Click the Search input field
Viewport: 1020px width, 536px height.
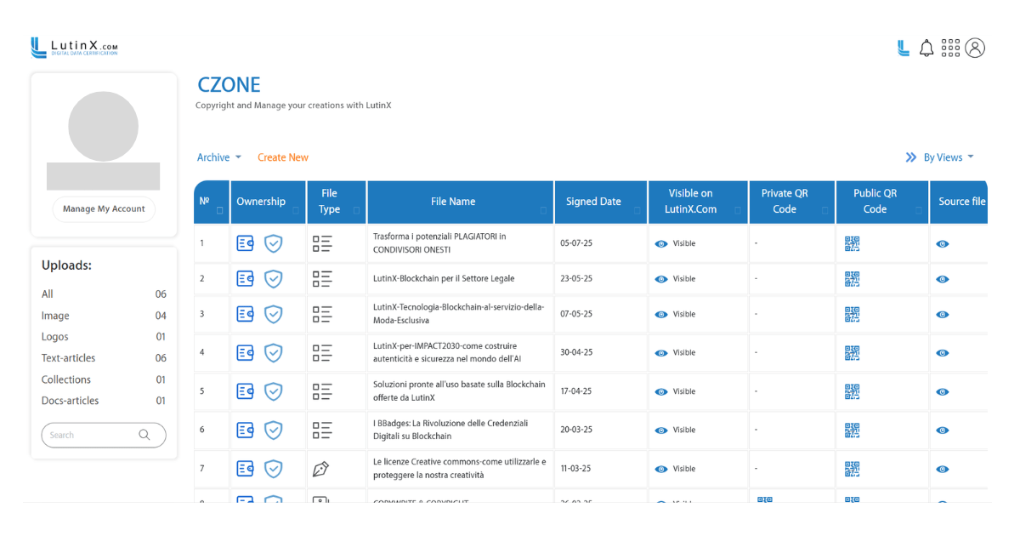tap(89, 435)
